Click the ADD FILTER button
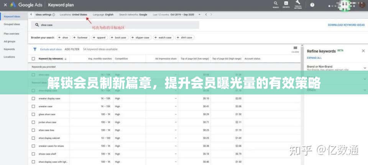 (72, 49)
